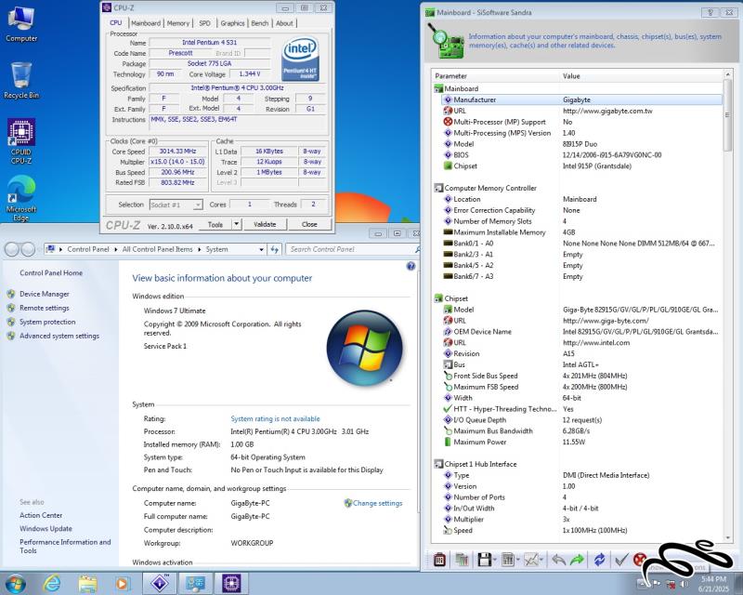
Task: Click the Tools button in CPU-Z
Action: 215,224
